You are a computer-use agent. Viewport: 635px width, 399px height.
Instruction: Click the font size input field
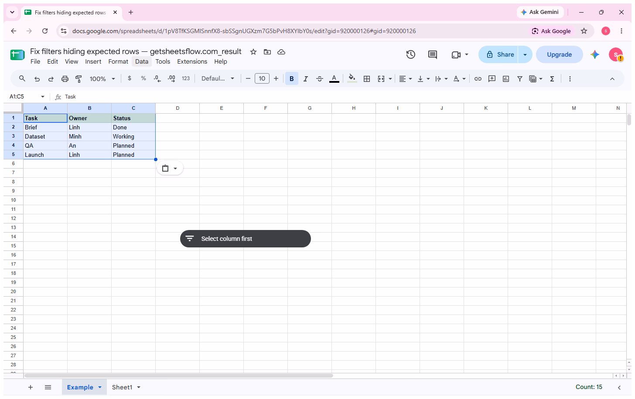pos(262,79)
